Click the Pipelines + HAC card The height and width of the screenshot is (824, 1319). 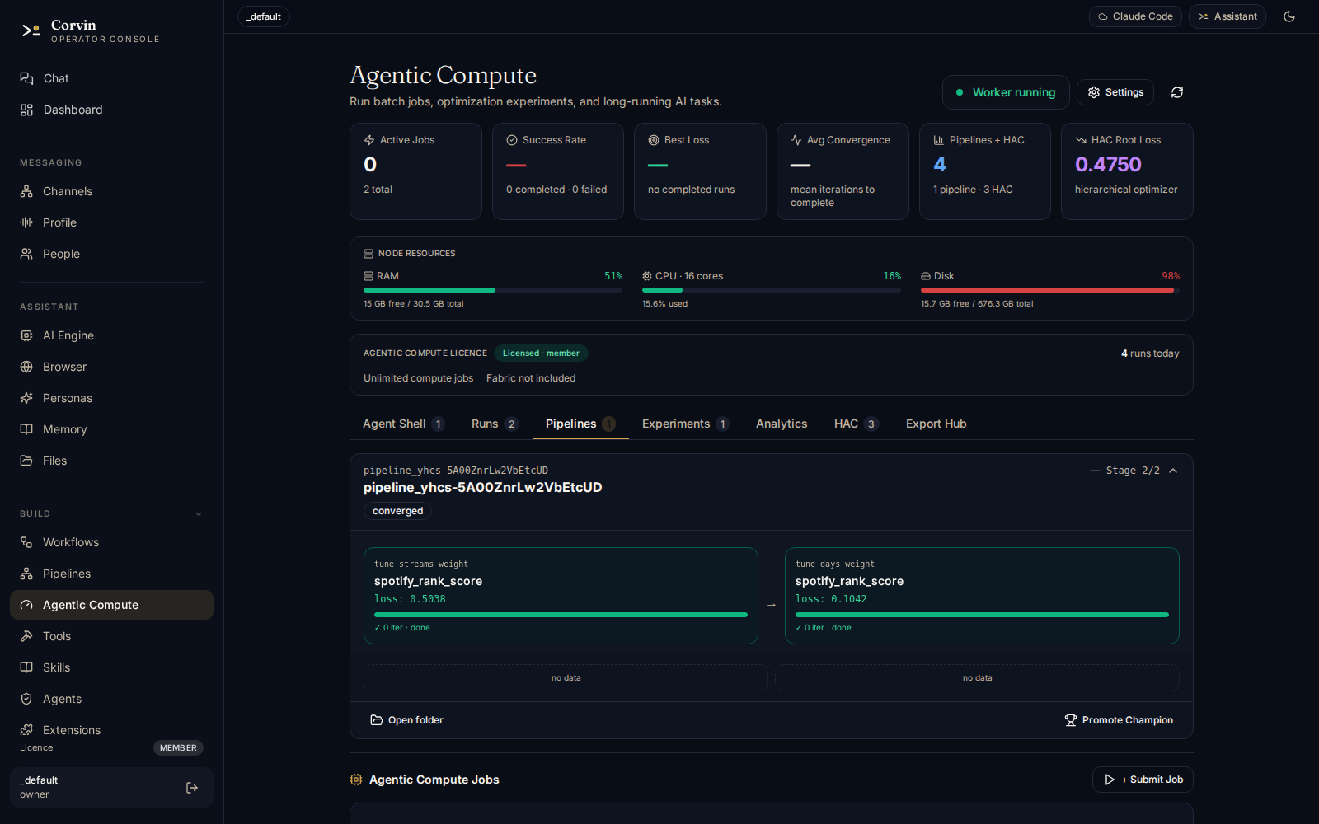coord(985,171)
